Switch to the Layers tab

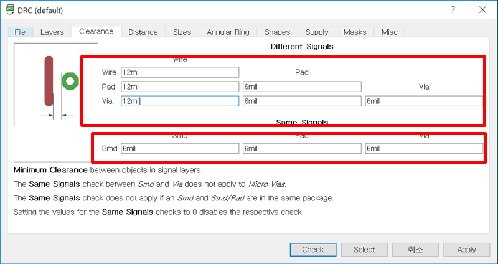tap(52, 32)
